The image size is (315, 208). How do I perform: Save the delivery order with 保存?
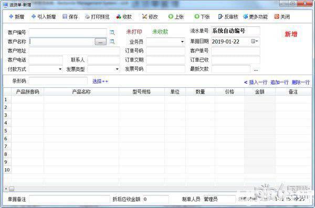point(70,17)
